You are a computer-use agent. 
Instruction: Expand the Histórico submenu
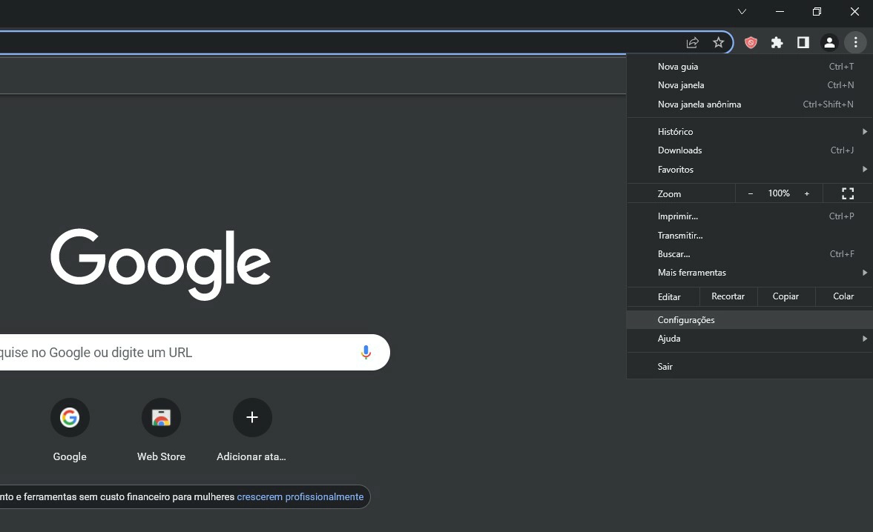point(749,132)
